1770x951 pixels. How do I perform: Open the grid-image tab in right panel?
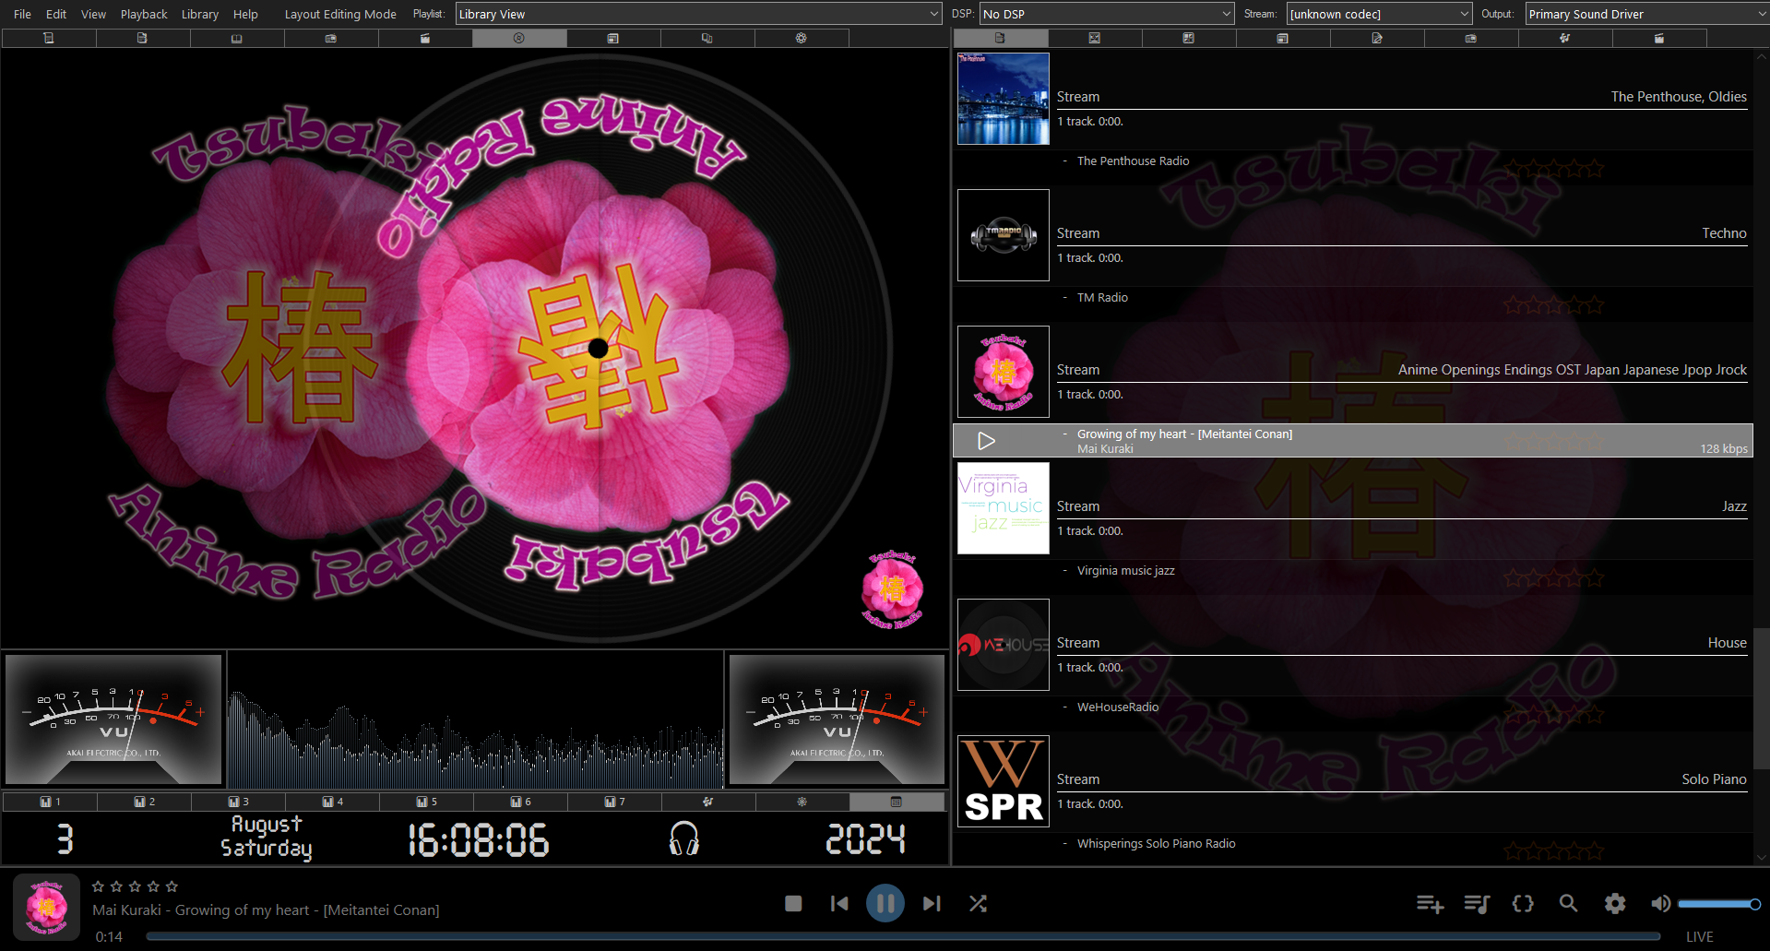point(1189,38)
